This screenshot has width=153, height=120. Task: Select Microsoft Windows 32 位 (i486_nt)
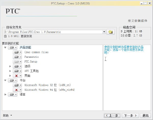click(x=47, y=85)
